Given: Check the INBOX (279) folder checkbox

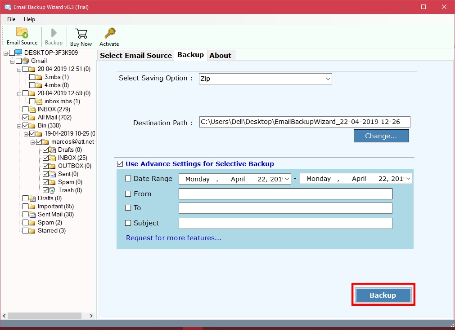Looking at the screenshot, I should [25, 110].
